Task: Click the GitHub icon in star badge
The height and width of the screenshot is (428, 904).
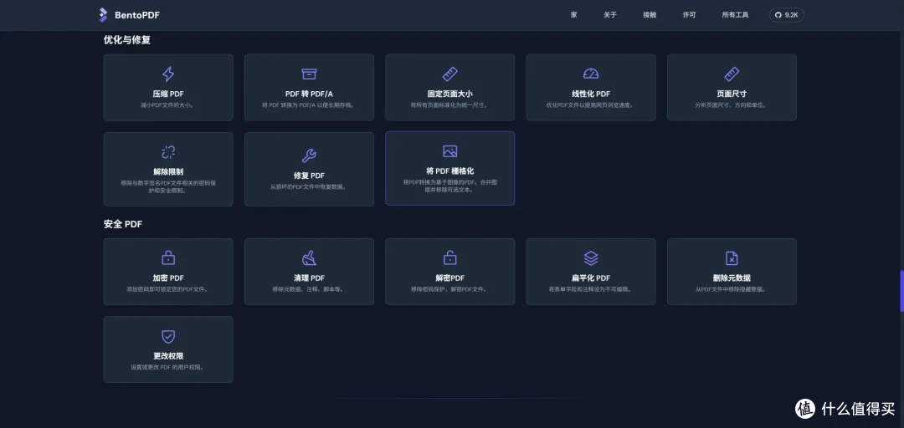Action: coord(778,15)
